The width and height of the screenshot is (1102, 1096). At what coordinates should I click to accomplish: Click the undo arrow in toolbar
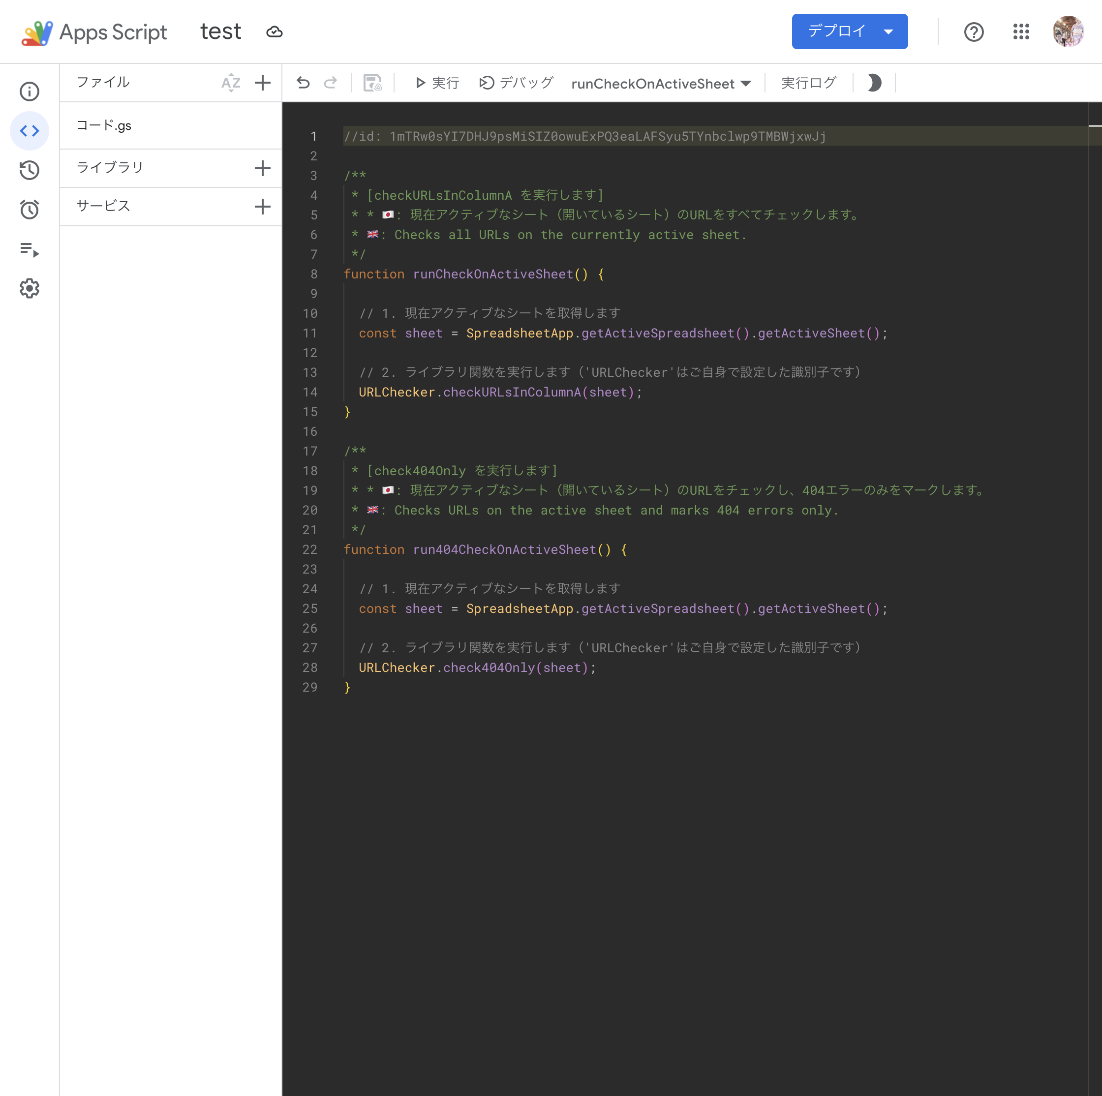(303, 83)
